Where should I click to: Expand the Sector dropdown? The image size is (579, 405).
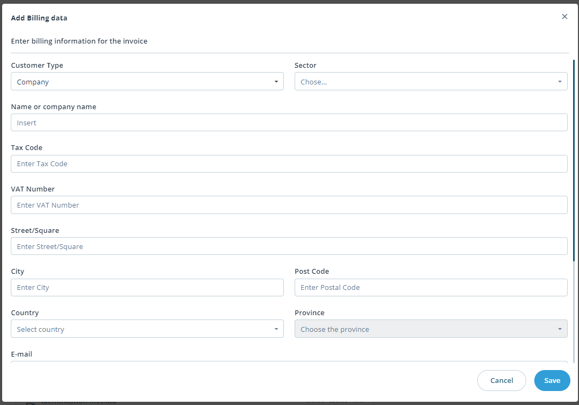430,82
